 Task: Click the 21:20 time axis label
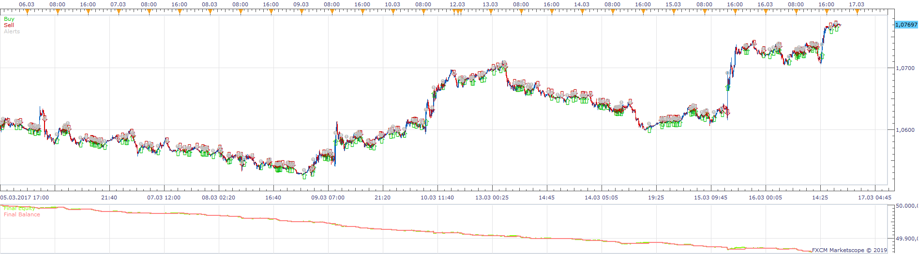coord(383,198)
